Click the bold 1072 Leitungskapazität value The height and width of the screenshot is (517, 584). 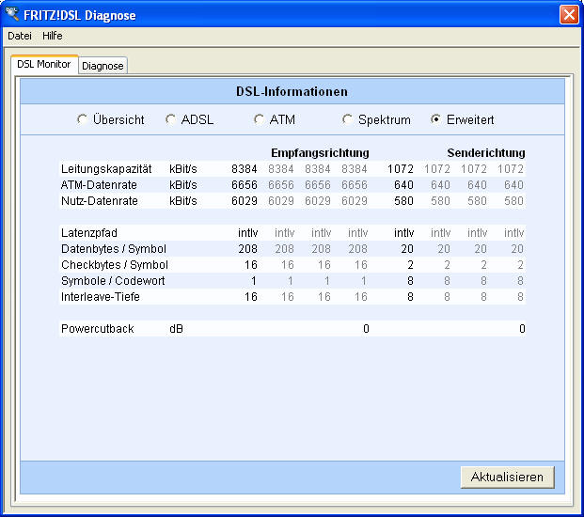401,169
